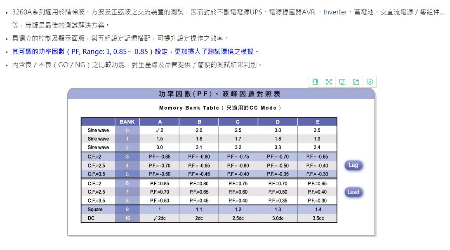The image size is (450, 250).
Task: Click the P.F.= -0.85 cell
Action: (160, 157)
